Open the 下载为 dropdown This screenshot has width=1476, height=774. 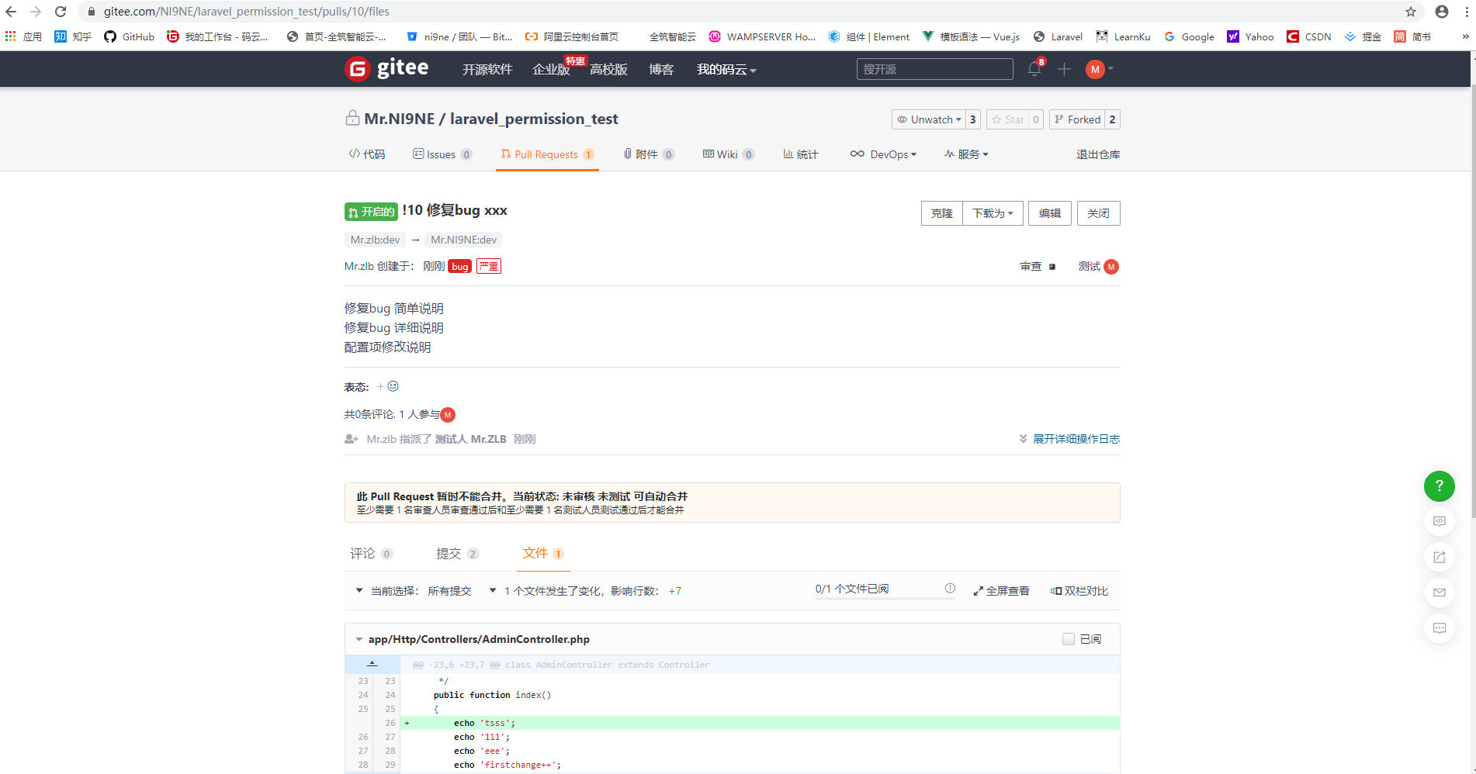click(x=993, y=213)
